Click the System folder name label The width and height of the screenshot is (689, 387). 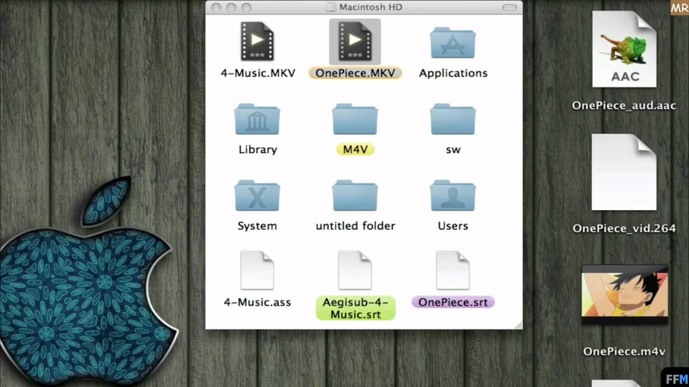tap(257, 226)
